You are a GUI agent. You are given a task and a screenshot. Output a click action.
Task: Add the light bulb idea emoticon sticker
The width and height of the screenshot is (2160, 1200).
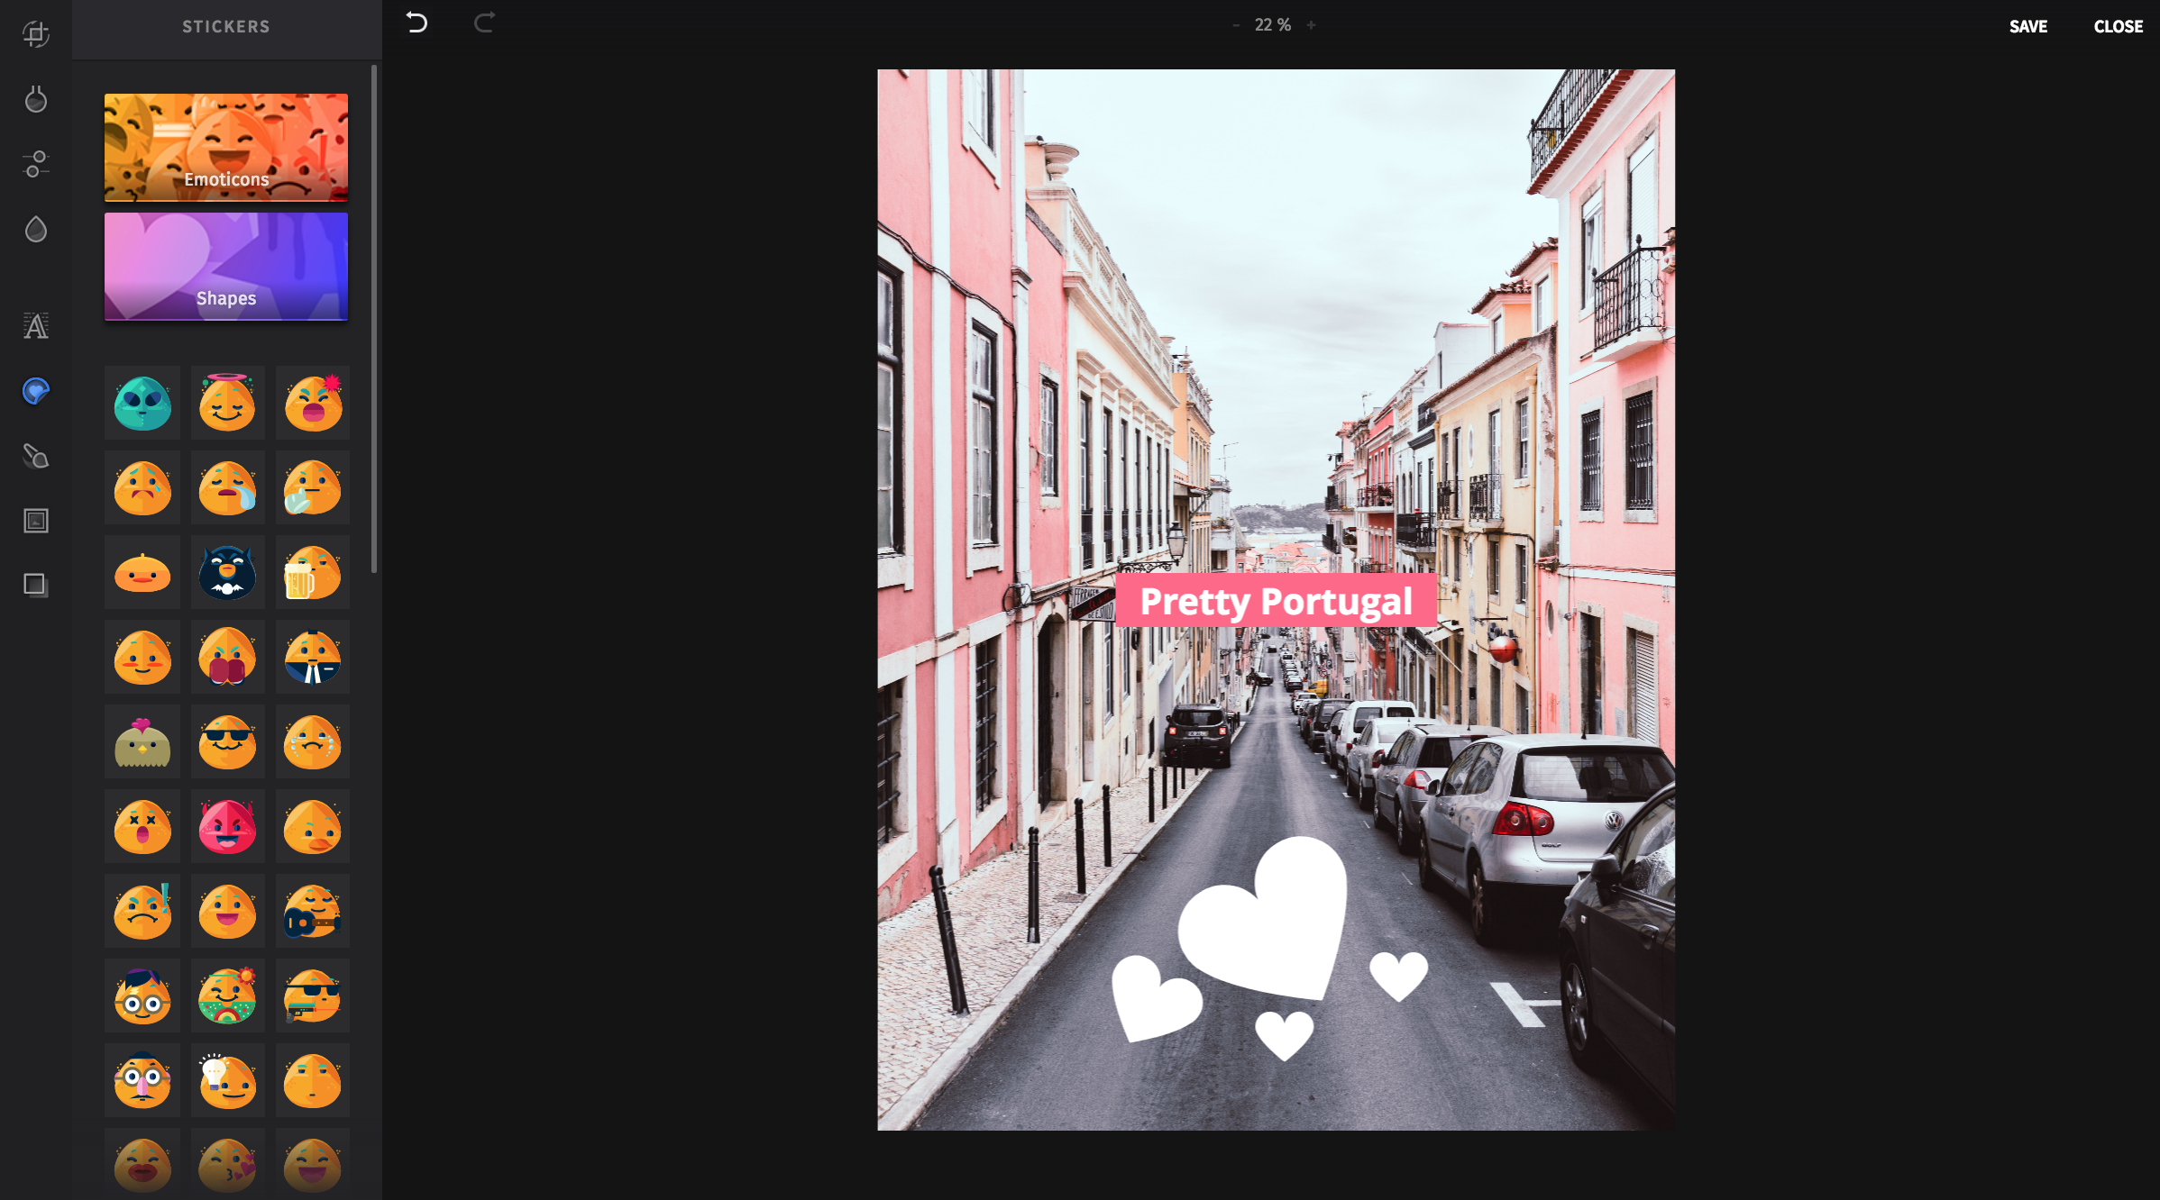click(227, 1080)
